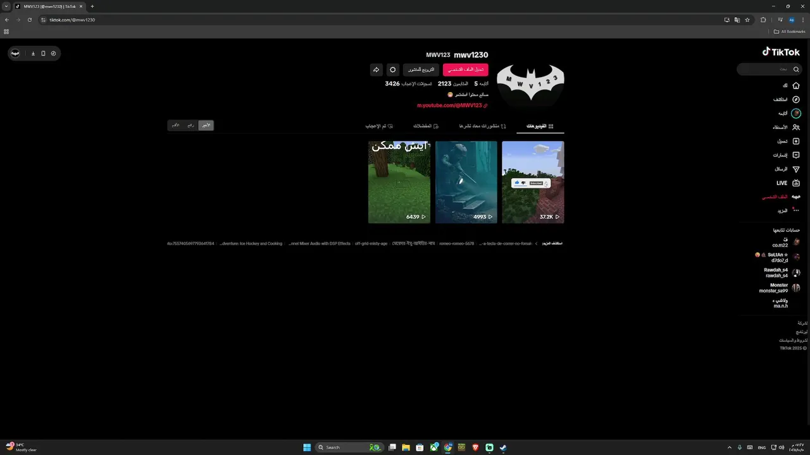This screenshot has height=455, width=810.
Task: Open the off-grid-misty-age footer link
Action: click(371, 243)
